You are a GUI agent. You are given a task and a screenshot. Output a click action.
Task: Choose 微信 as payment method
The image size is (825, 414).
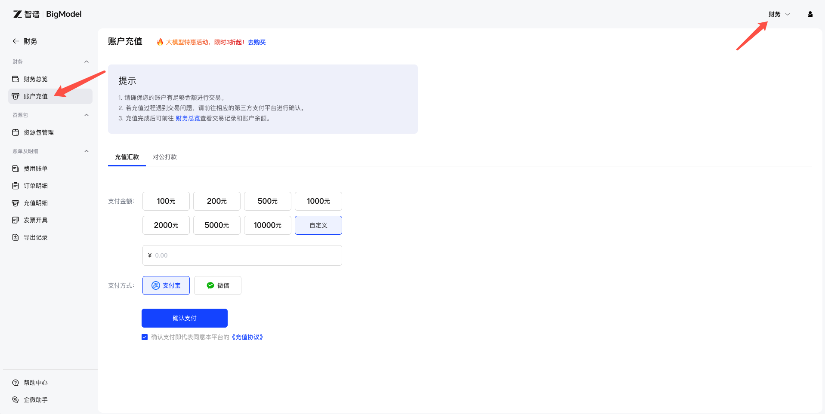tap(218, 285)
